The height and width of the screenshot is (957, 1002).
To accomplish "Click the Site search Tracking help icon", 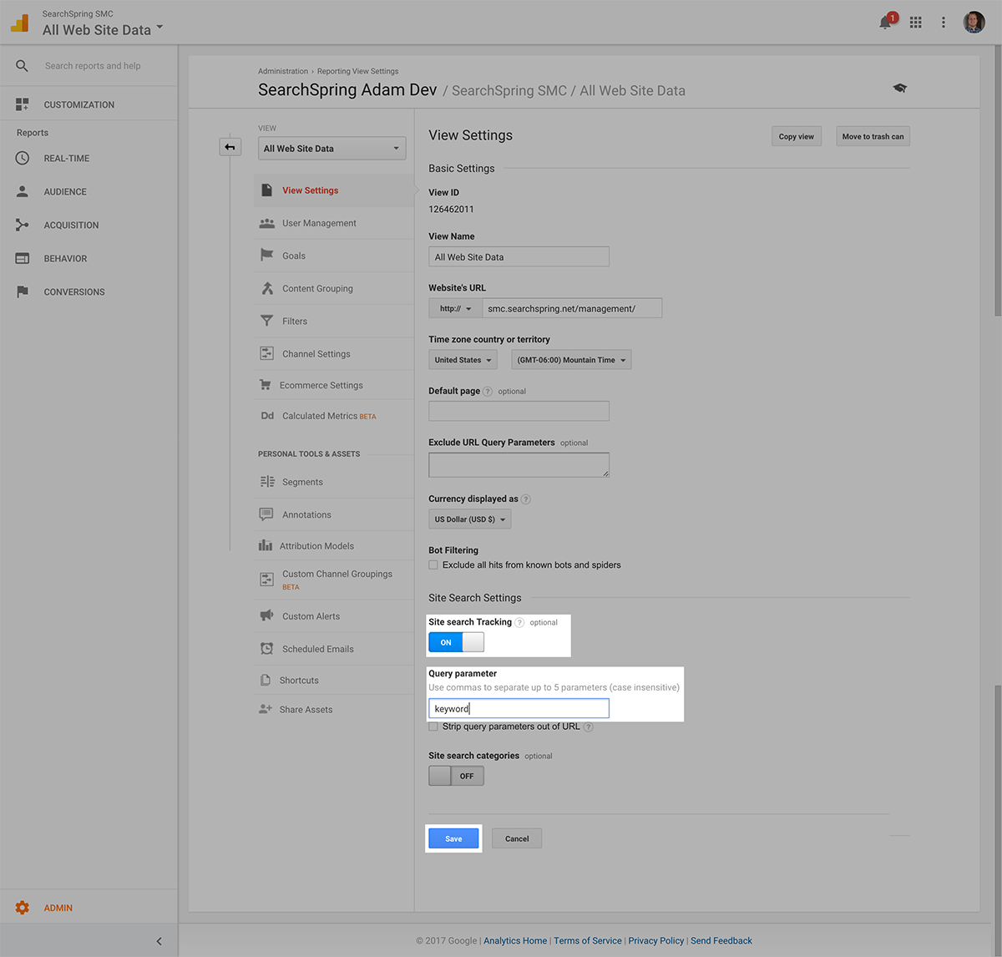I will (x=519, y=622).
